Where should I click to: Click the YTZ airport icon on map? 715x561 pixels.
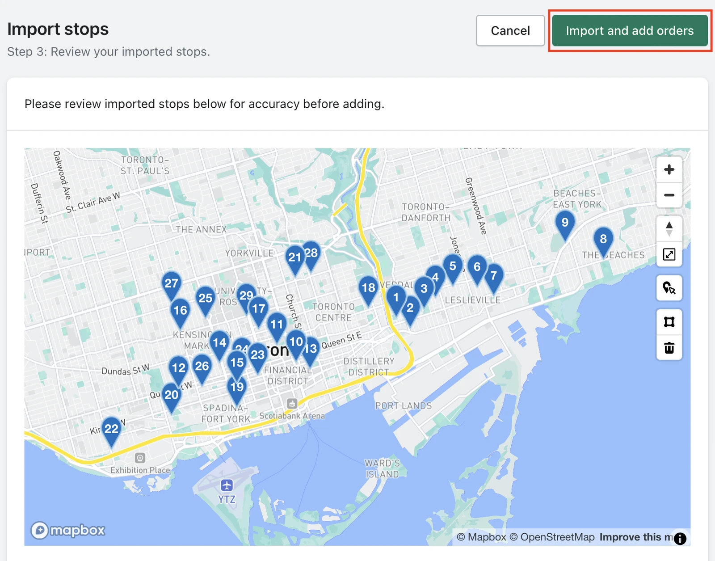pyautogui.click(x=227, y=485)
